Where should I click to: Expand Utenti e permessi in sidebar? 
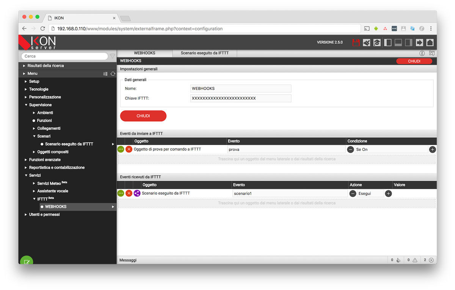(26, 215)
